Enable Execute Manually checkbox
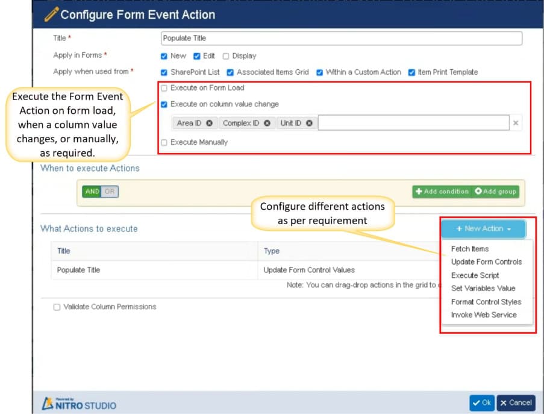544x414 pixels. click(164, 143)
